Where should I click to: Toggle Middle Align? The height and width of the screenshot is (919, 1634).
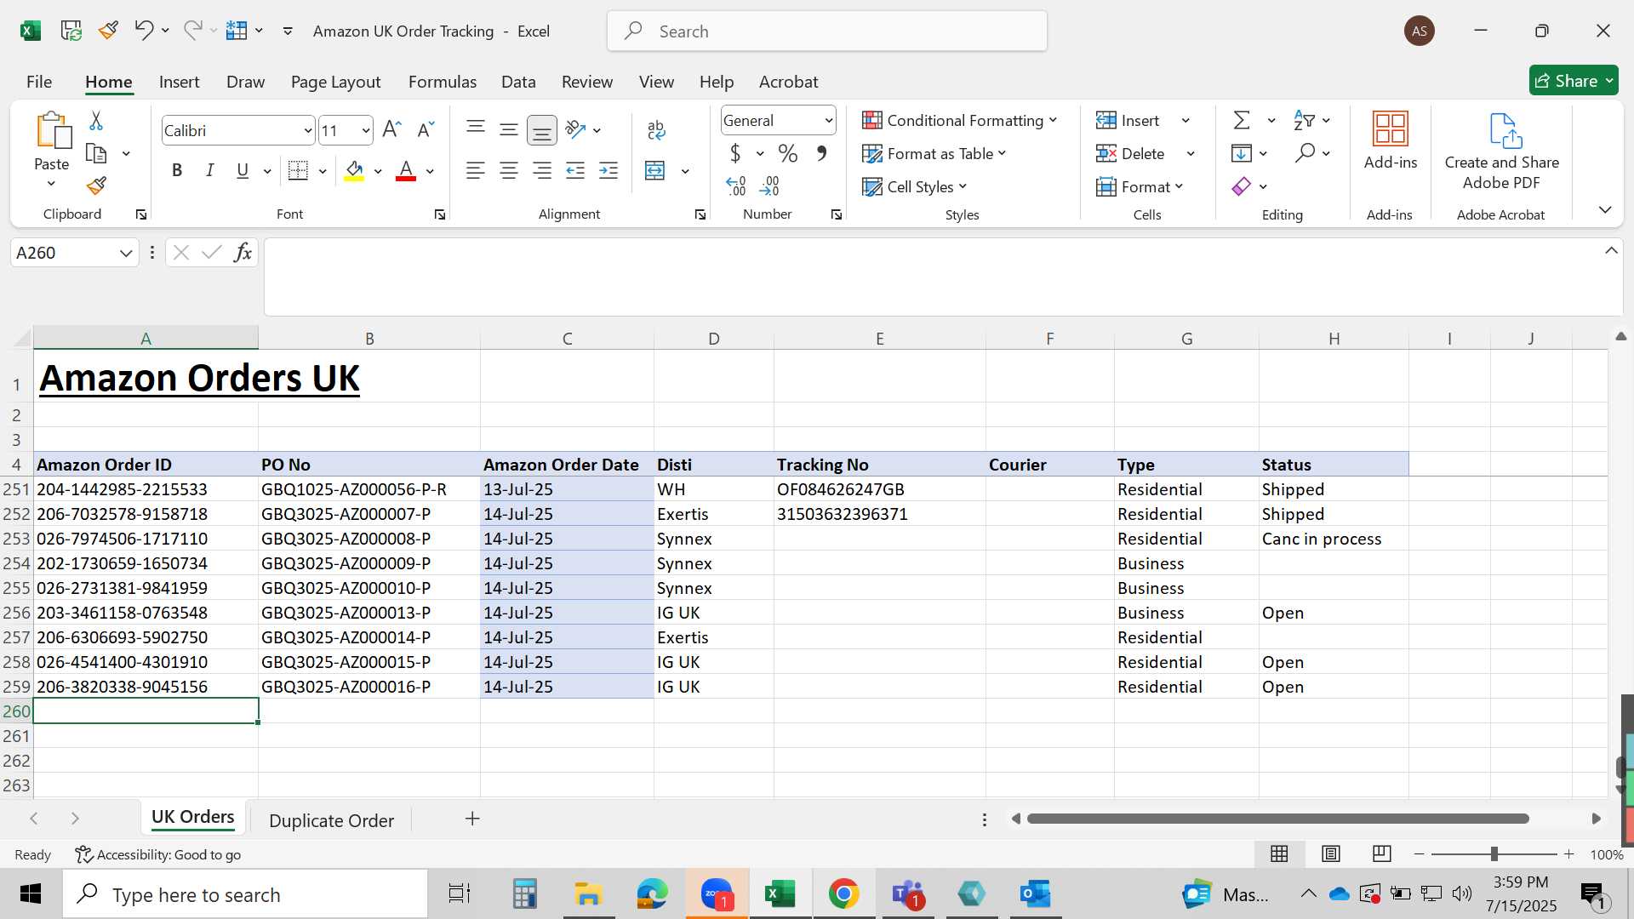coord(509,129)
